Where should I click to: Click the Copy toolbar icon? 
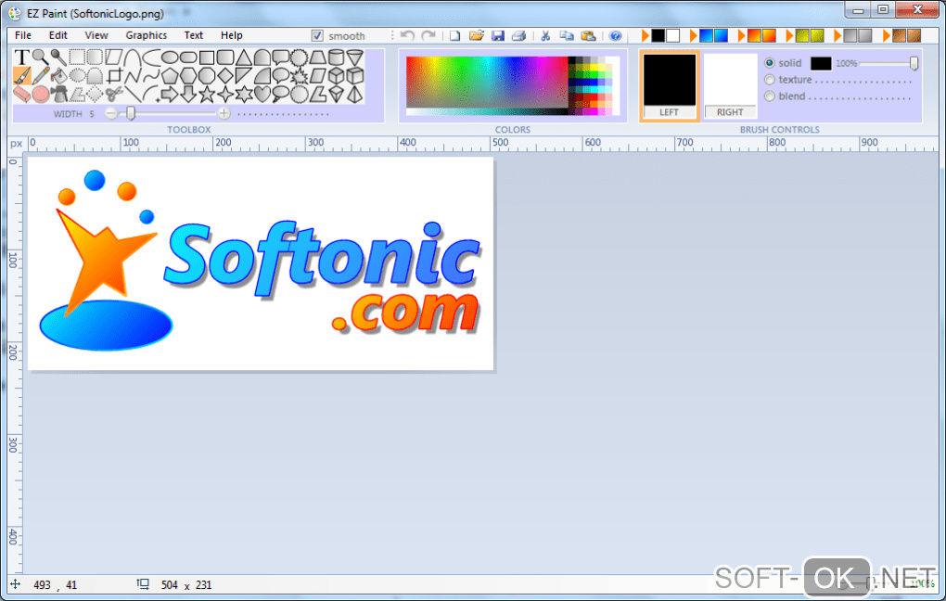[x=567, y=35]
